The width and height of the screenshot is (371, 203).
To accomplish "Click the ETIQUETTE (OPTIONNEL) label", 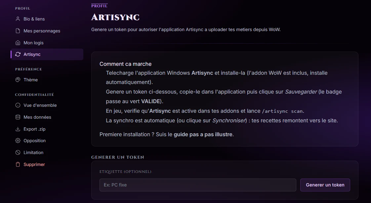I will pyautogui.click(x=125, y=172).
